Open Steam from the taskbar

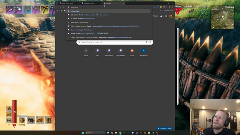pos(136,133)
